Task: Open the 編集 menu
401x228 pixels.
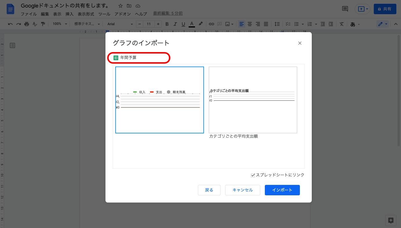Action: [x=45, y=14]
